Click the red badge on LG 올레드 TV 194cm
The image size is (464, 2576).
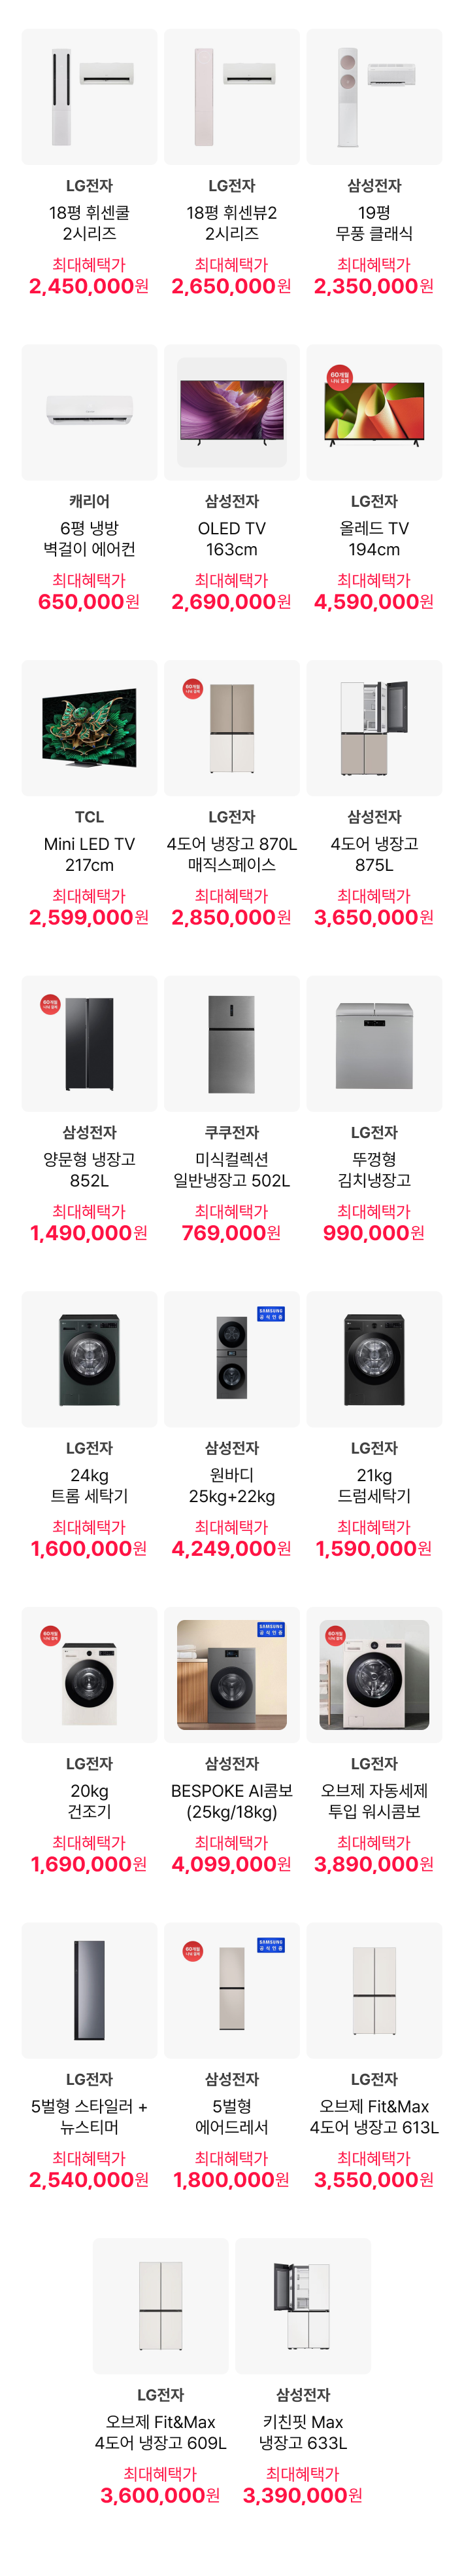(x=339, y=377)
